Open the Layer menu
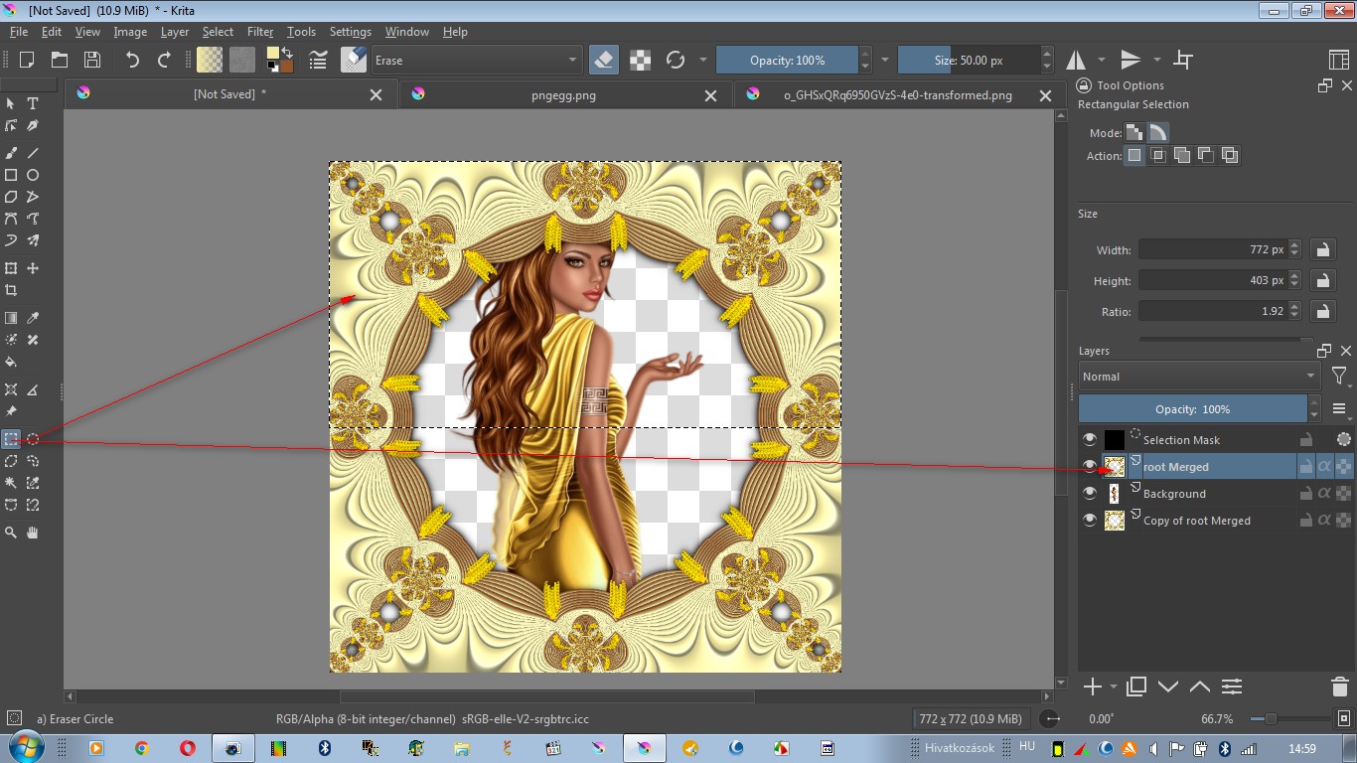Viewport: 1357px width, 763px height. click(x=175, y=32)
